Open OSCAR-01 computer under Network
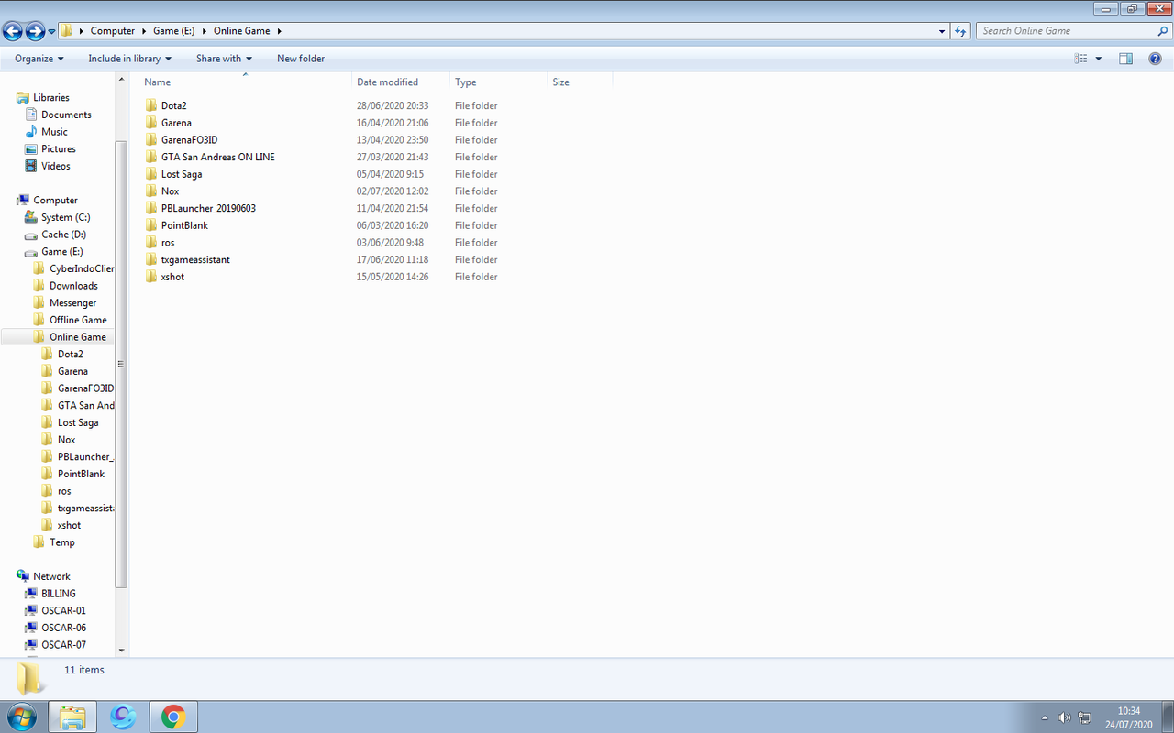Viewport: 1174px width, 733px height. click(x=64, y=610)
